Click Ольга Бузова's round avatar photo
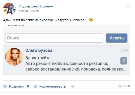This screenshot has height=95, width=135. pos(14,57)
